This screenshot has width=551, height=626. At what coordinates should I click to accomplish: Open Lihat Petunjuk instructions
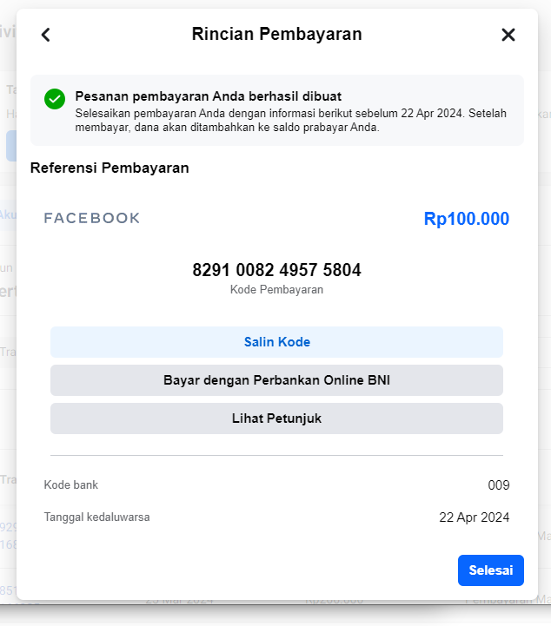[276, 418]
